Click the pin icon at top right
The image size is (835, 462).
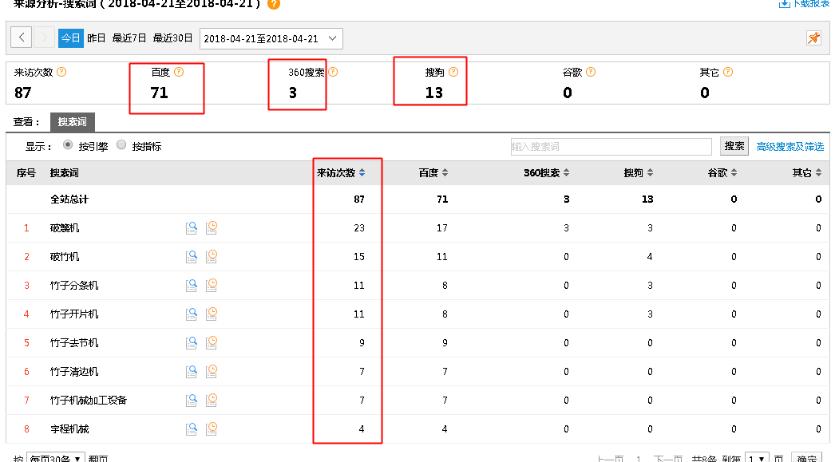point(813,38)
